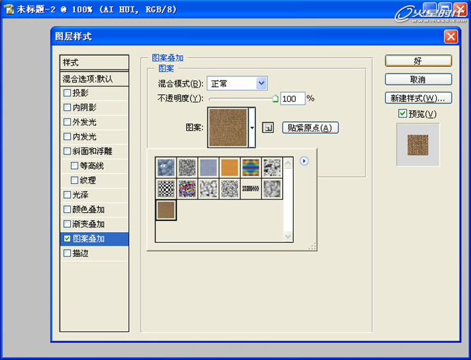Click the opacity percentage input field
Image resolution: width=471 pixels, height=360 pixels.
pos(292,99)
